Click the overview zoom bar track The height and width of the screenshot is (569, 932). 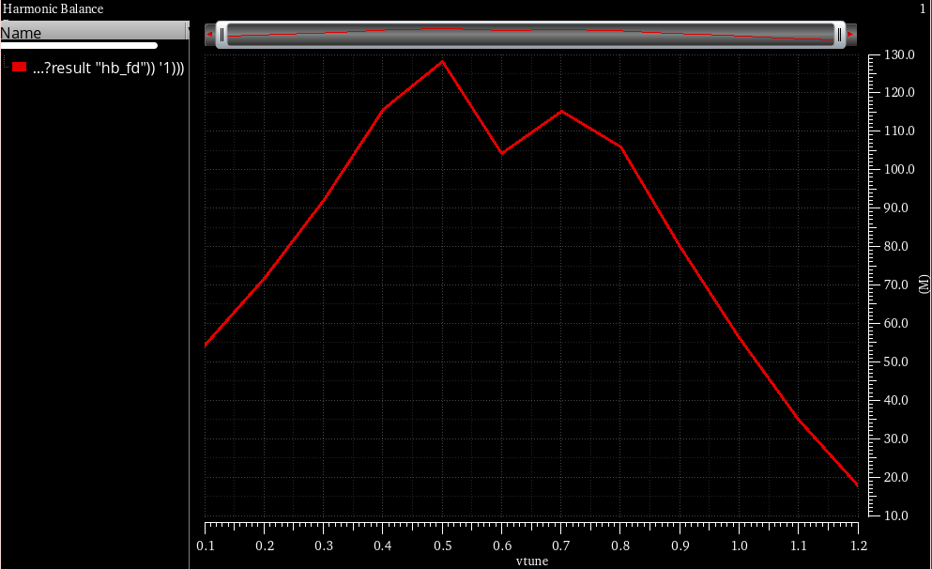tap(530, 35)
